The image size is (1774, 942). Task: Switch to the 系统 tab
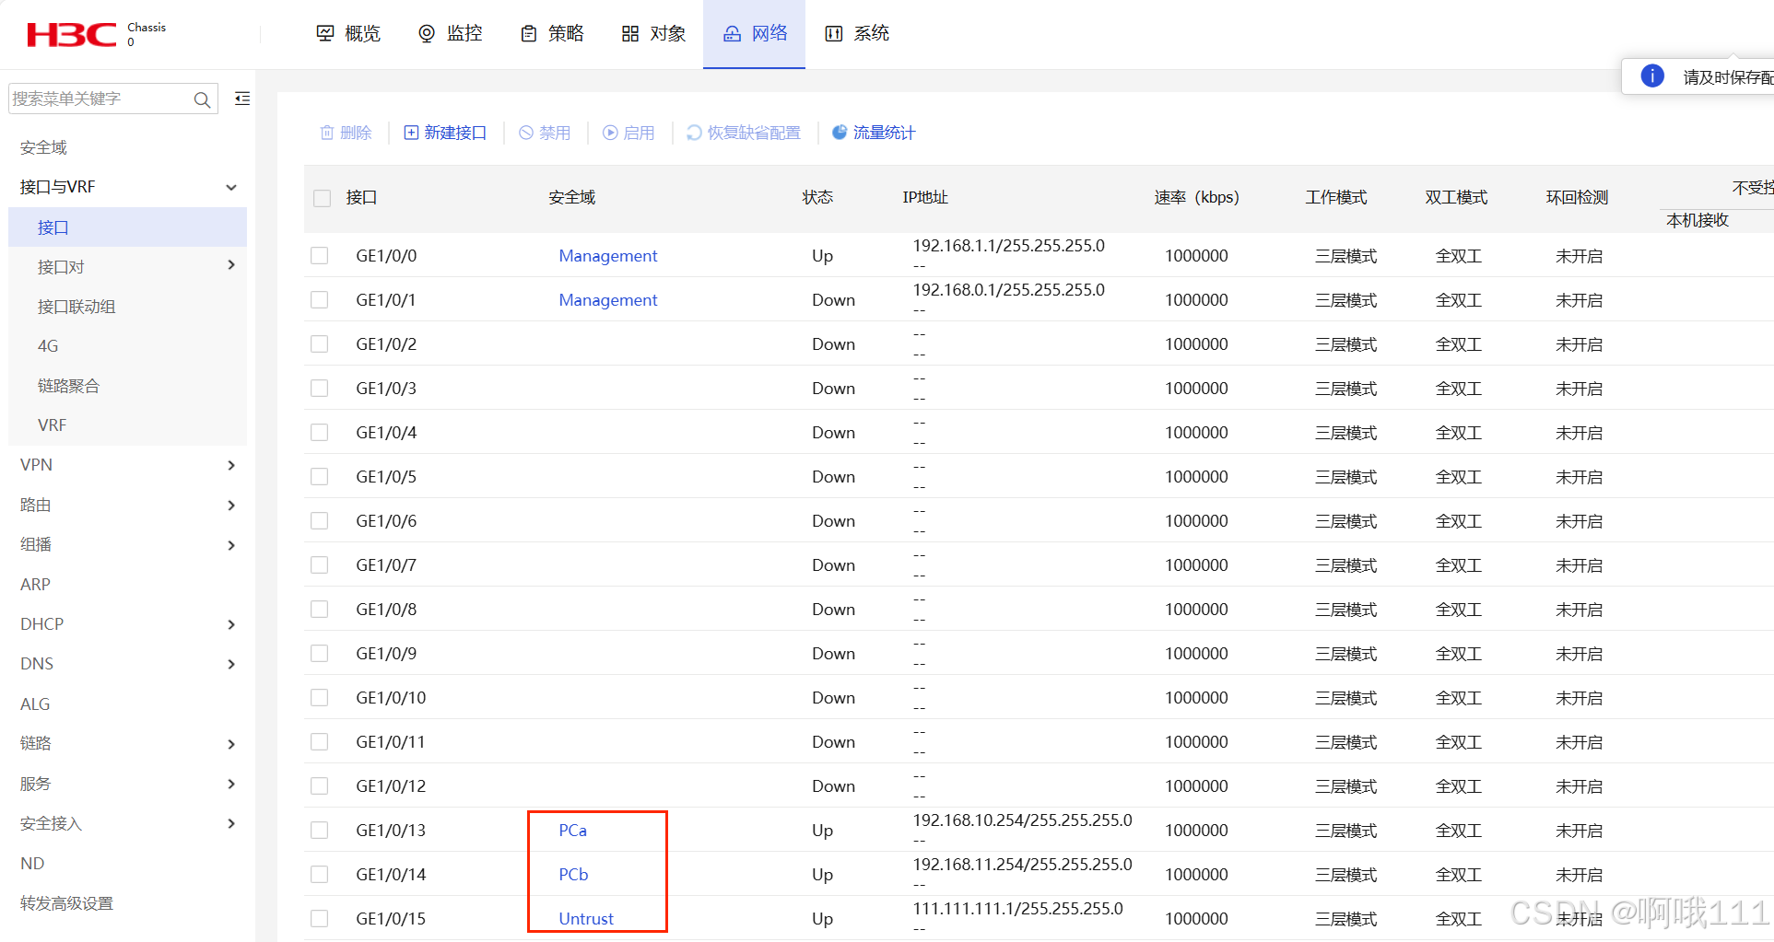click(856, 33)
